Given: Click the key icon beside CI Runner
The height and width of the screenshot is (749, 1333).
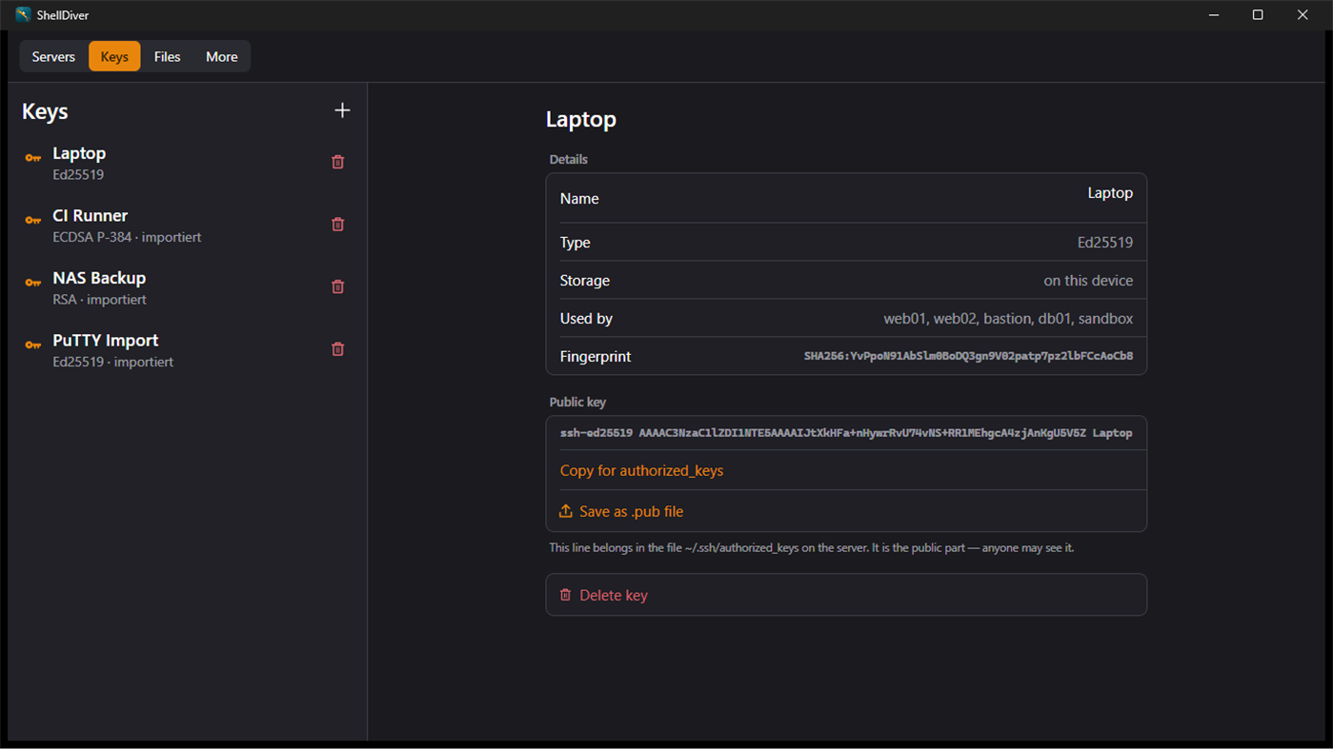Looking at the screenshot, I should click(x=33, y=221).
